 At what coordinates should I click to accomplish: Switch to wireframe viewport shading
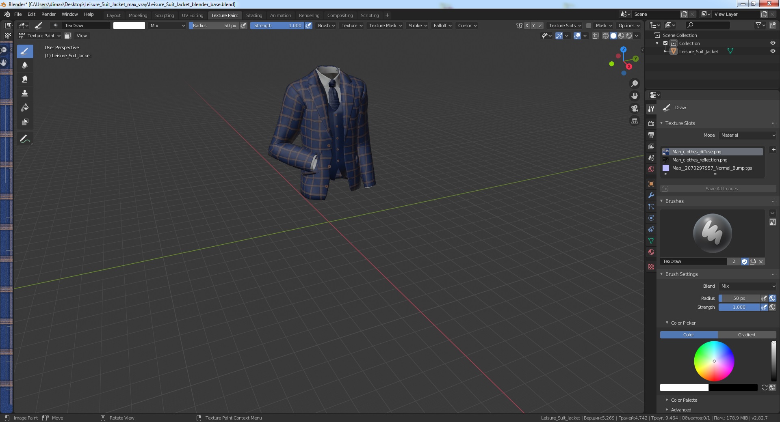pos(605,36)
